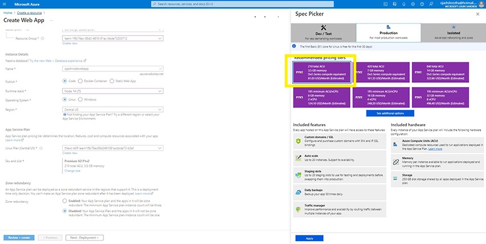Image resolution: width=486 pixels, height=244 pixels.
Task: Open Cloud Shell from top bar
Action: (385, 5)
